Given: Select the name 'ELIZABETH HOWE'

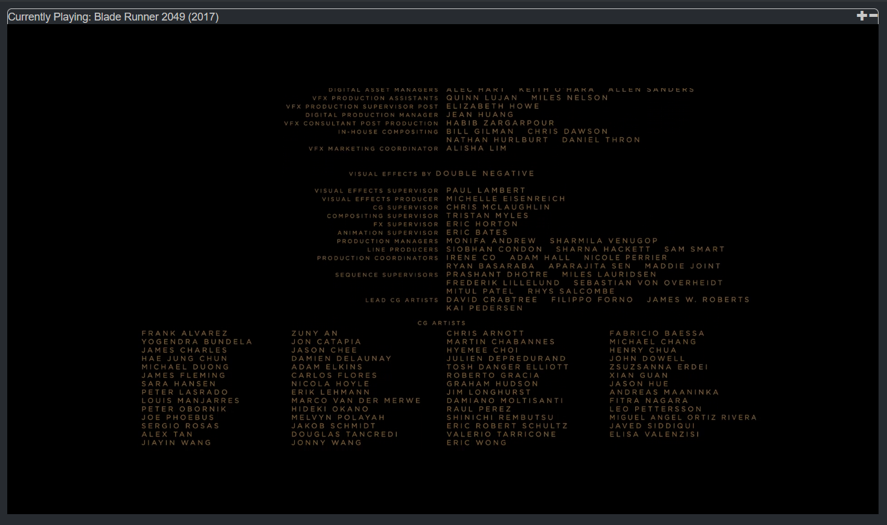Looking at the screenshot, I should pyautogui.click(x=493, y=106).
